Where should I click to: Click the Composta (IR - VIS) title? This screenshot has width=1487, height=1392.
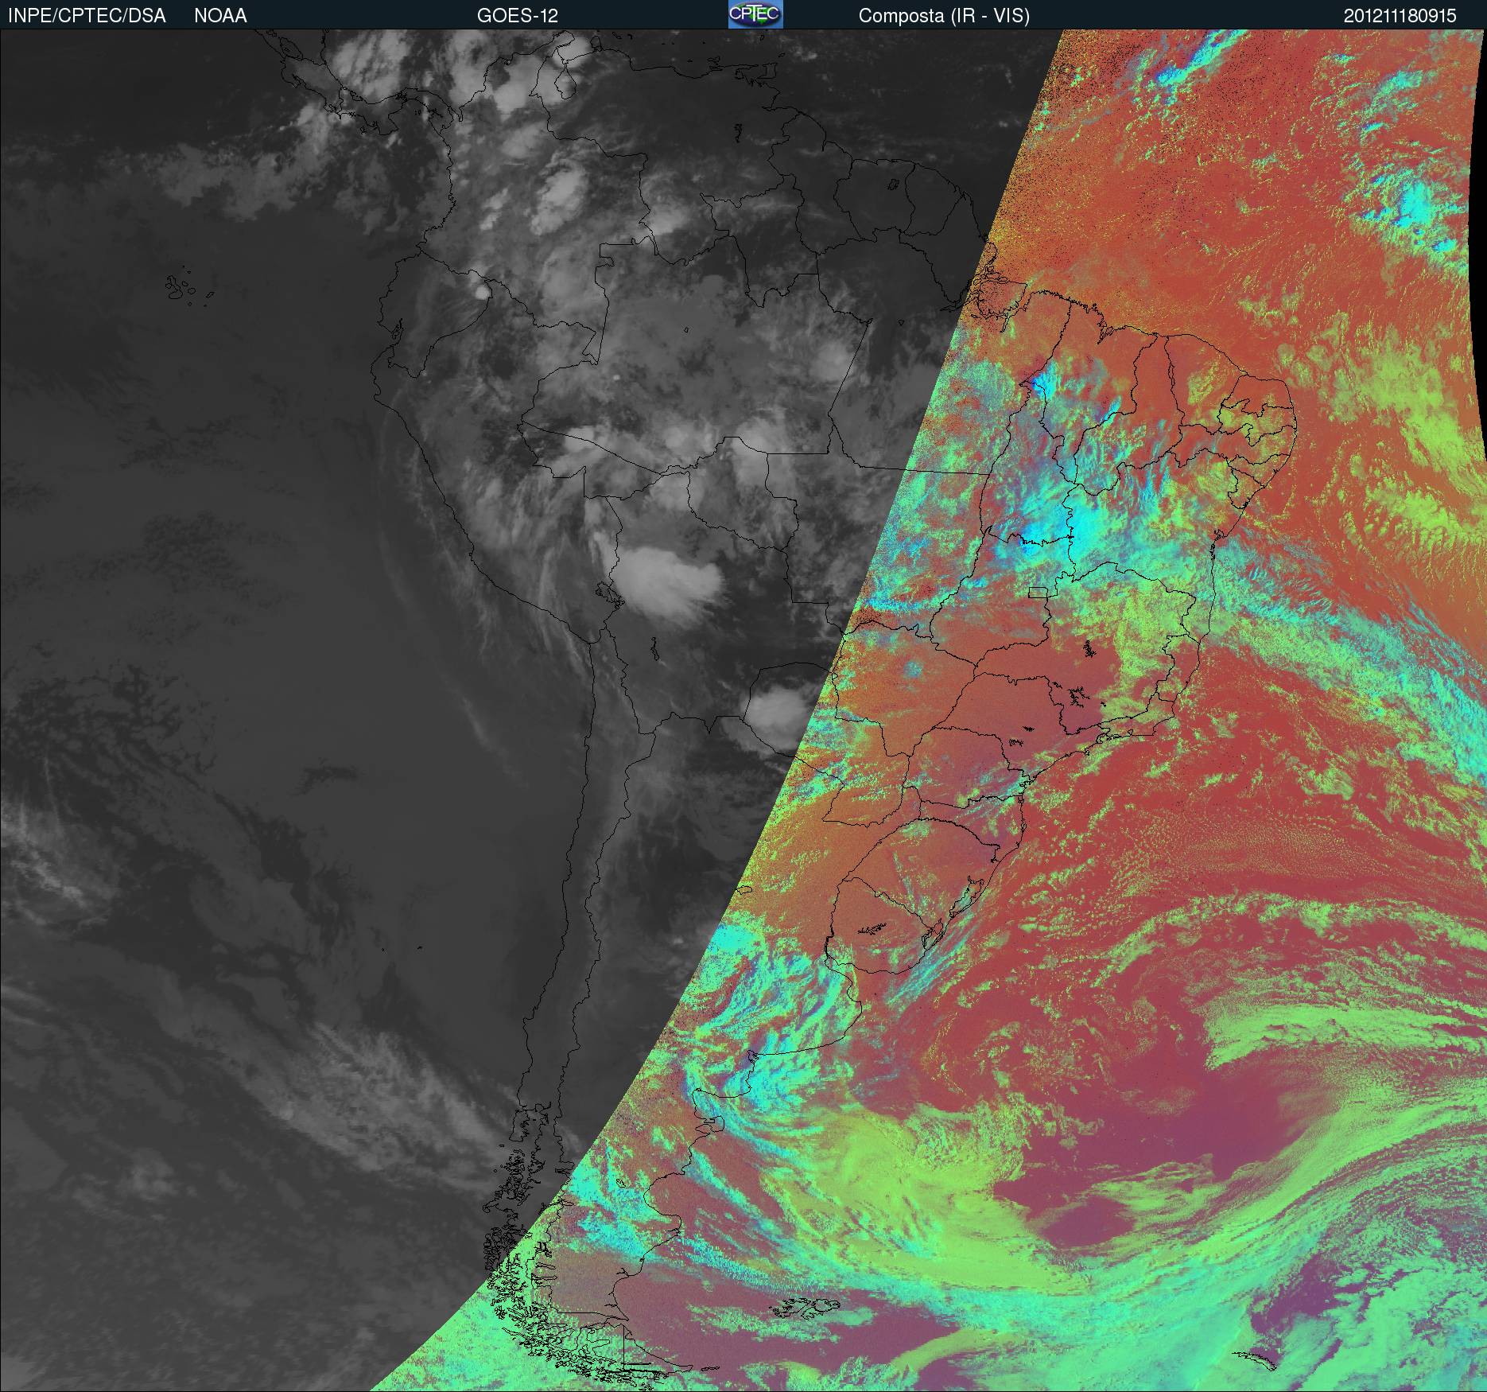point(944,16)
